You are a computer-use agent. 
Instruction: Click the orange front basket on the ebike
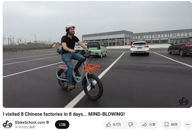tap(91, 68)
